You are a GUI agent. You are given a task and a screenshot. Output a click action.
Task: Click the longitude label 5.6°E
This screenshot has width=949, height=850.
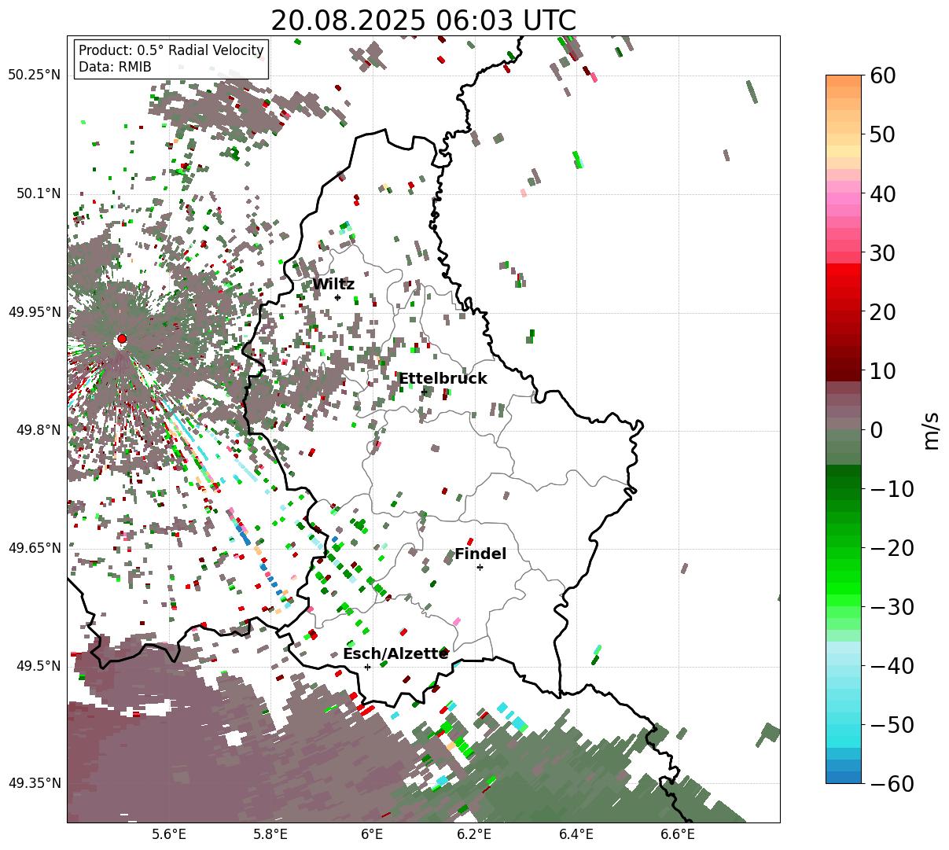tap(169, 833)
